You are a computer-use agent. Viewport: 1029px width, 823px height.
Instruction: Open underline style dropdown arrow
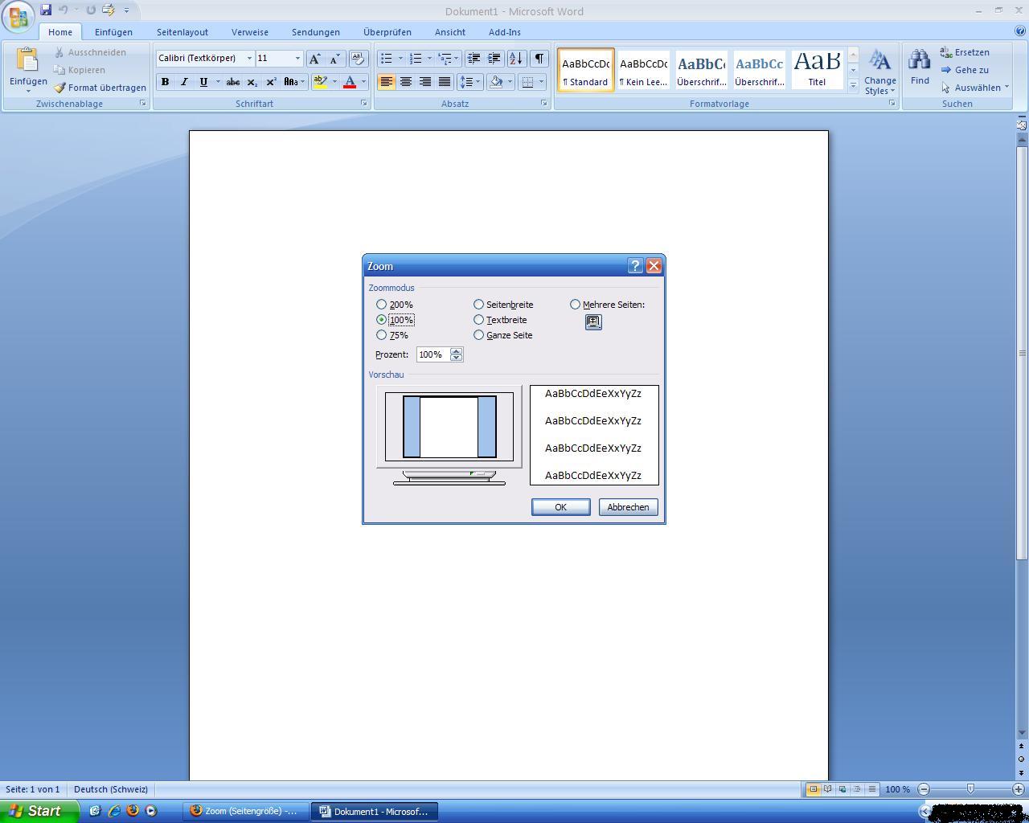click(218, 82)
